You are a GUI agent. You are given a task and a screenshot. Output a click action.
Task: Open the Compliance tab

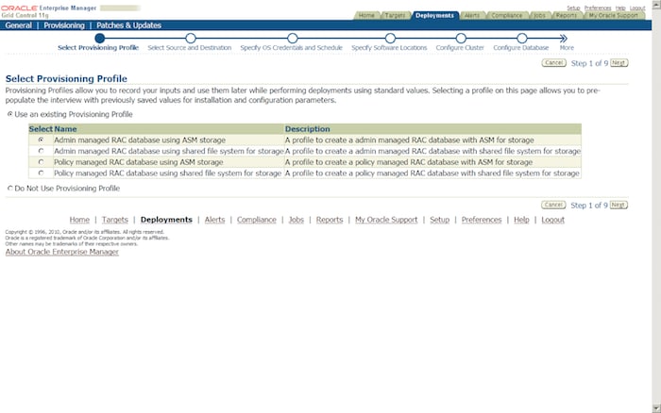[507, 16]
